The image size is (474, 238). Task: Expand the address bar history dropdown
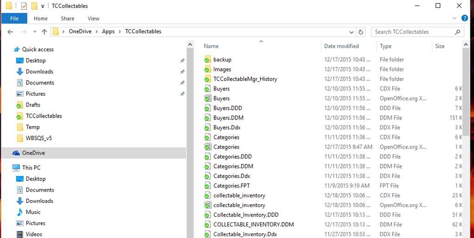pyautogui.click(x=351, y=32)
